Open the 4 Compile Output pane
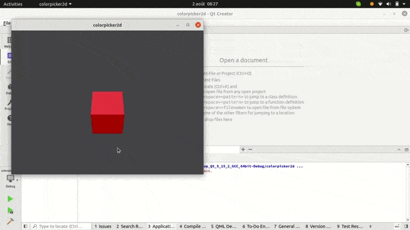Screen dimensions: 410x230 (x=193, y=226)
